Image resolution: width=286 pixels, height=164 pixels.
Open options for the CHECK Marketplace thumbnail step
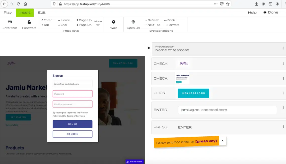pos(283,78)
